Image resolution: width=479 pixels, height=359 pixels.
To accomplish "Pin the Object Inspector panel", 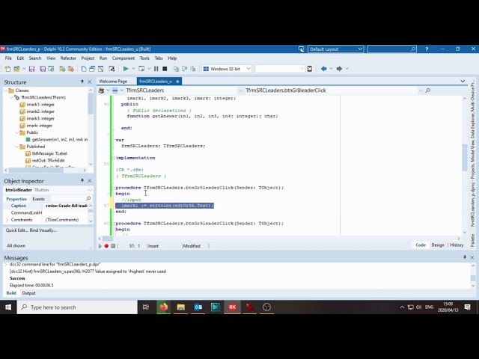I will click(82, 181).
